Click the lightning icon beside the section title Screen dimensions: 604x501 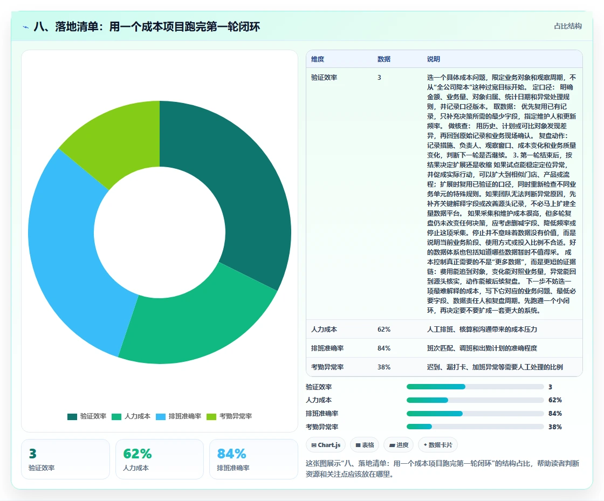[x=25, y=27]
